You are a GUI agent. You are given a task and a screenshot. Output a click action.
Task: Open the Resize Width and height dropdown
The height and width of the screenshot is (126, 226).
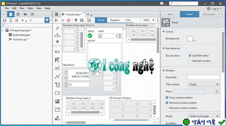point(204,116)
